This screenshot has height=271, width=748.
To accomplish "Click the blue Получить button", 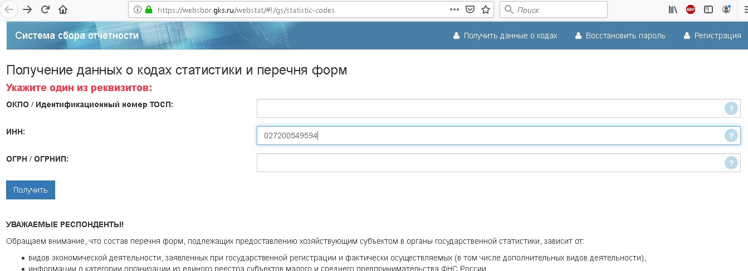I will (31, 190).
